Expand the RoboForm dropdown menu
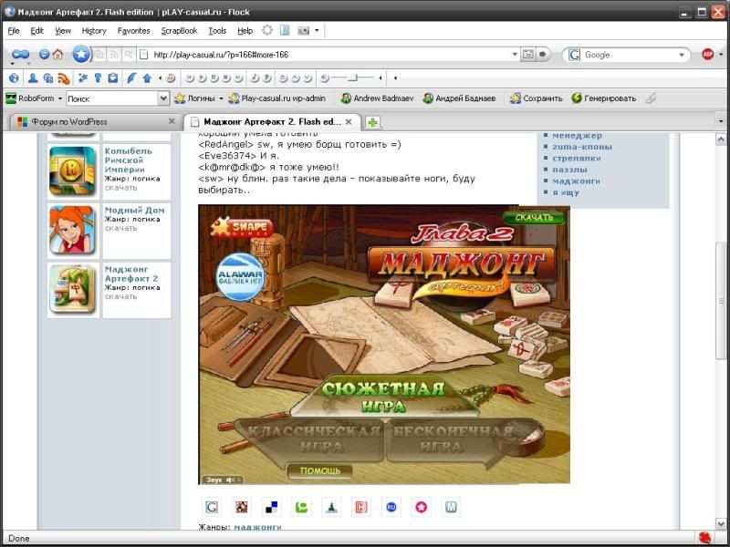Image resolution: width=730 pixels, height=547 pixels. tap(60, 98)
